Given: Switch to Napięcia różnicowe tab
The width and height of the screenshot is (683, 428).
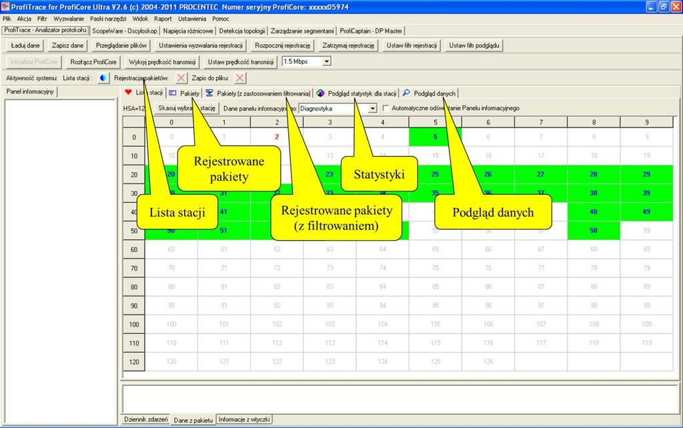Looking at the screenshot, I should click(x=188, y=31).
